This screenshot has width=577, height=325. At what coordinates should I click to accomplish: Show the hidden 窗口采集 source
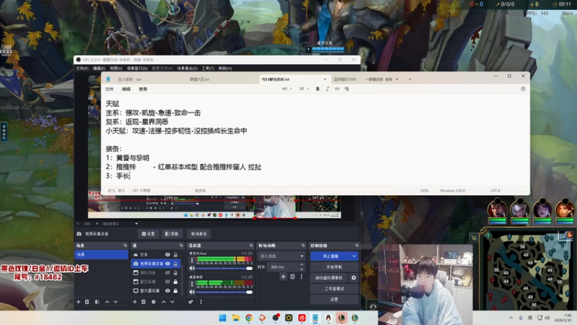(x=167, y=282)
